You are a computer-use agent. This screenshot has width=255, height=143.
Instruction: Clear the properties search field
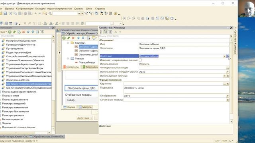[x=231, y=36]
